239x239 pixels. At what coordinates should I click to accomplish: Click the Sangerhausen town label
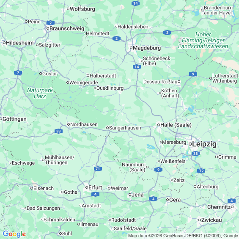[125, 128]
